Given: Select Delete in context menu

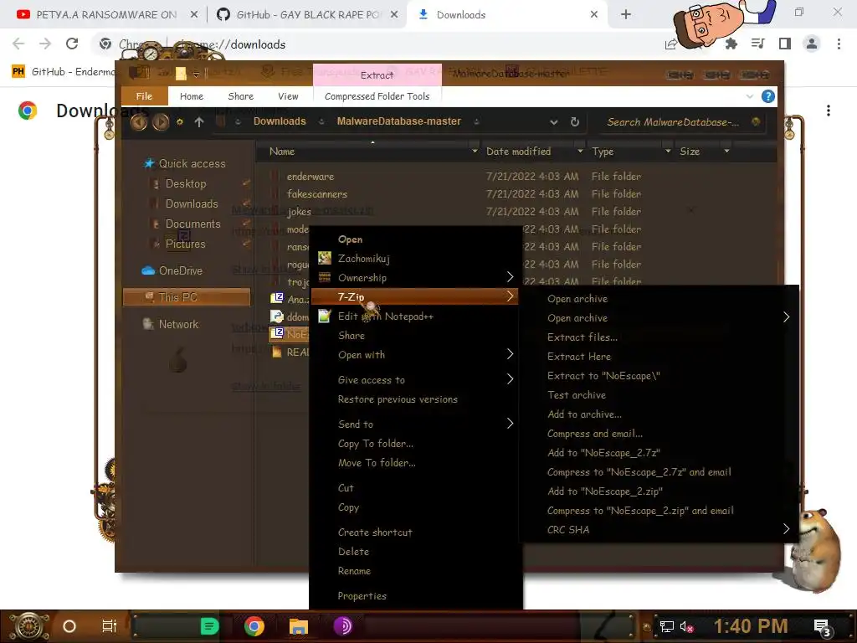Looking at the screenshot, I should point(353,552).
